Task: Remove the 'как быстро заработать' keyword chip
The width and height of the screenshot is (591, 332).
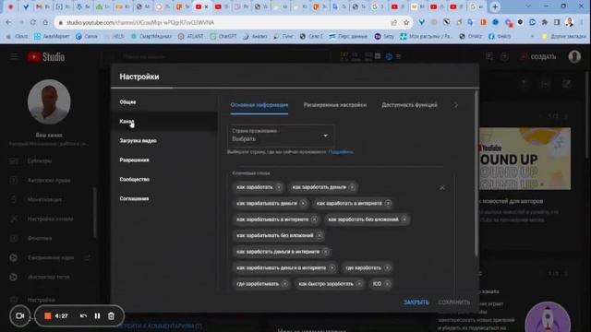Action: (359, 284)
